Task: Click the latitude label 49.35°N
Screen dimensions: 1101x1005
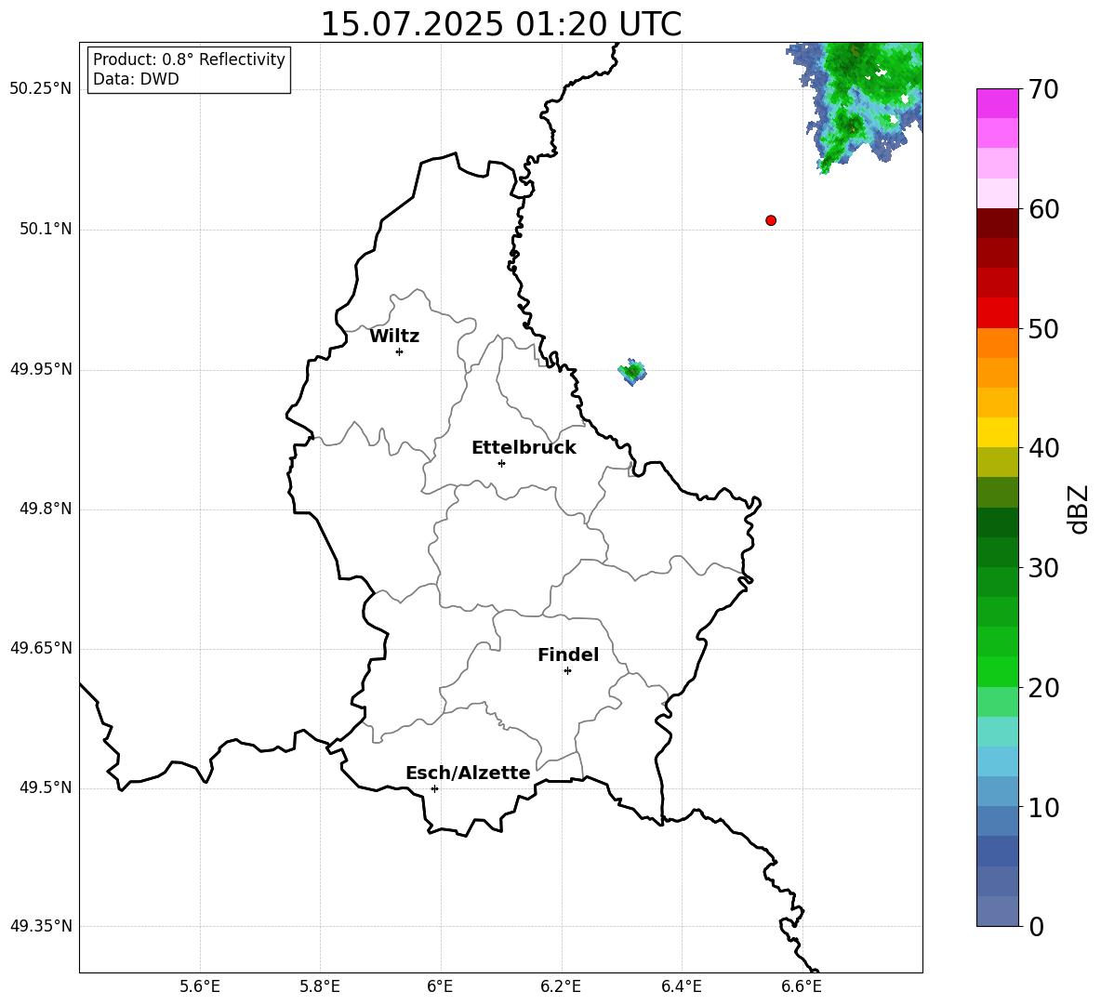Action: tap(41, 926)
